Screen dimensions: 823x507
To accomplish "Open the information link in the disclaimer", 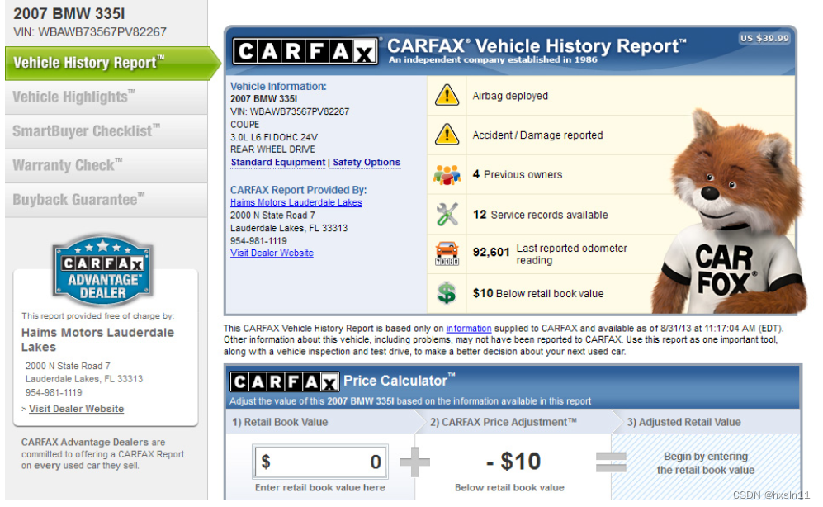I will click(x=469, y=329).
